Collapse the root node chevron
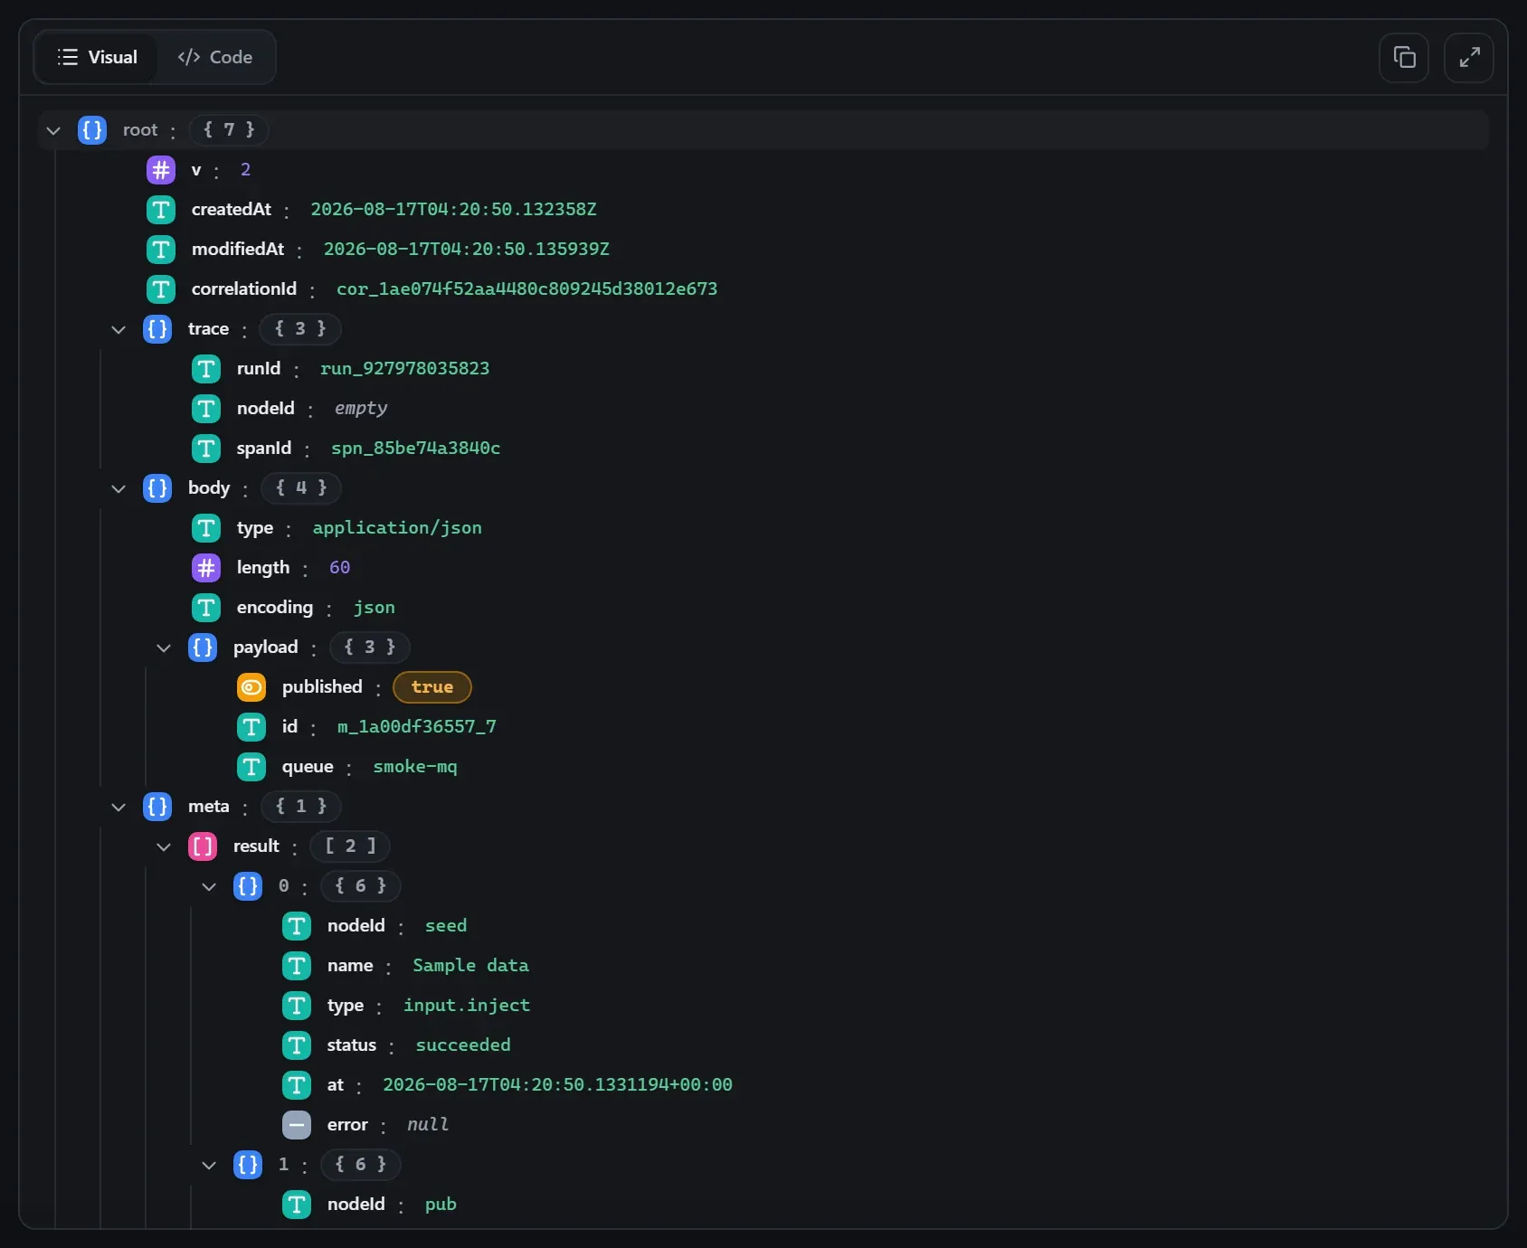The width and height of the screenshot is (1527, 1248). [x=53, y=130]
